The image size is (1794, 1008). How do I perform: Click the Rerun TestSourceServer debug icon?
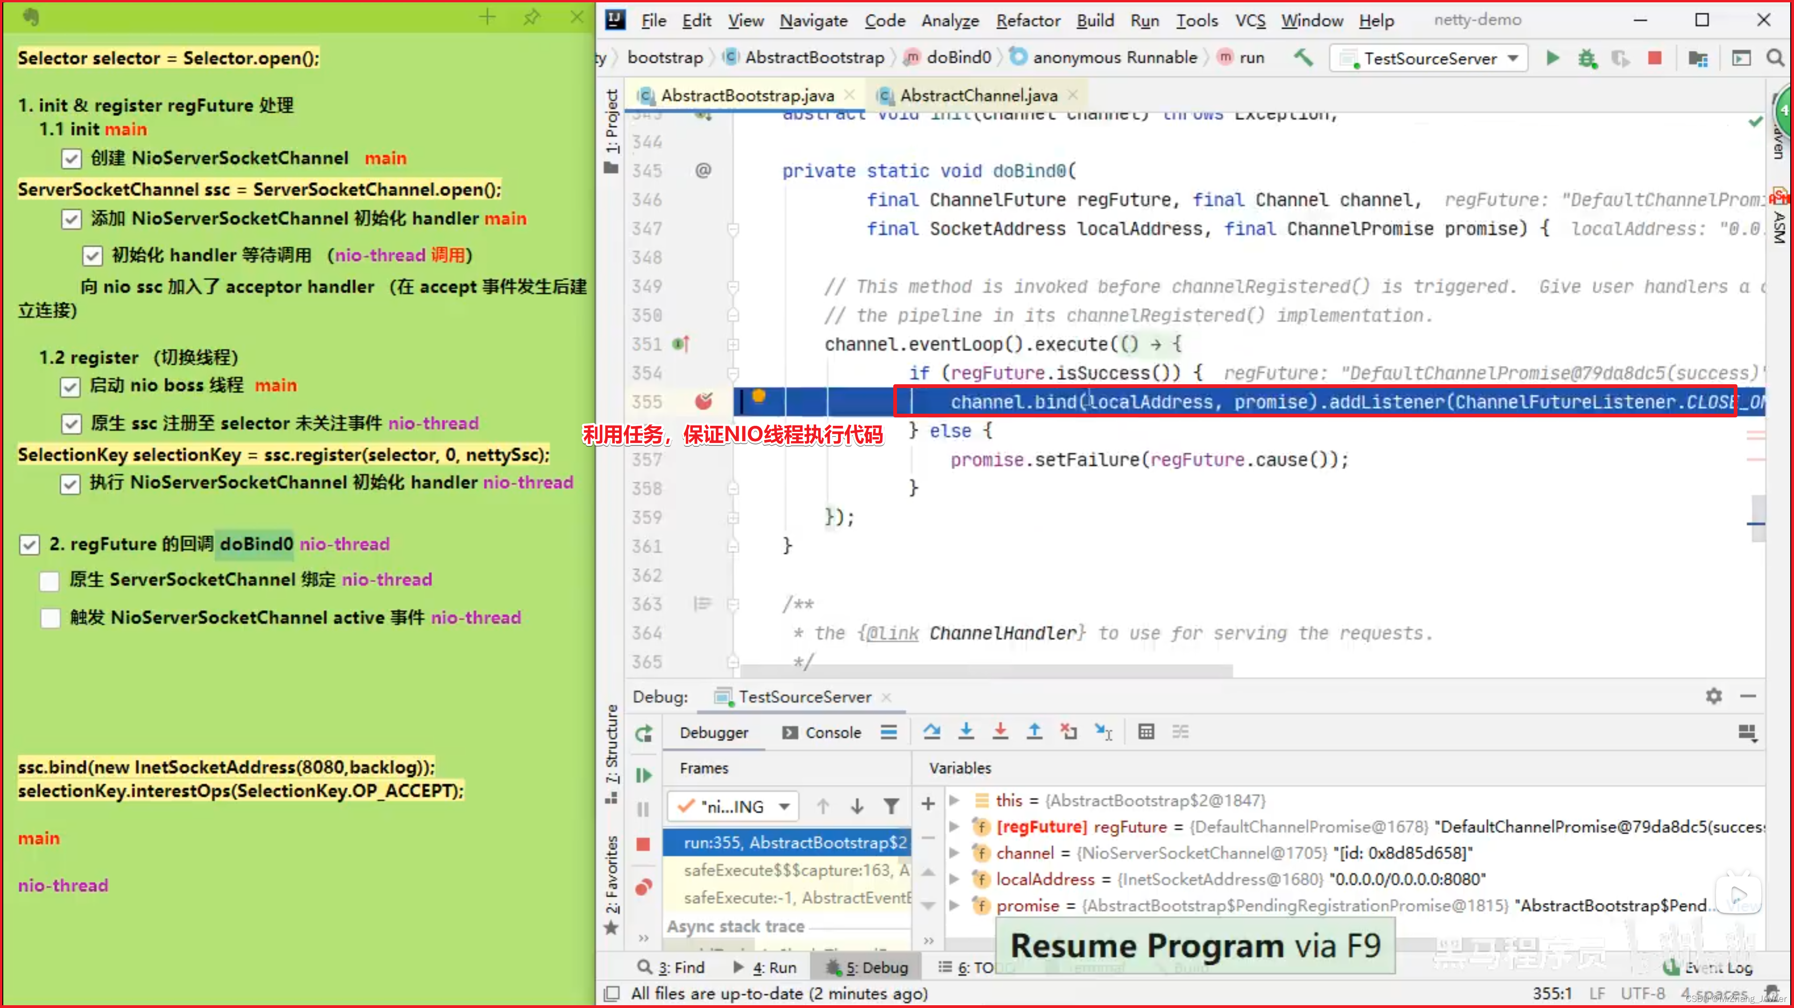[643, 733]
